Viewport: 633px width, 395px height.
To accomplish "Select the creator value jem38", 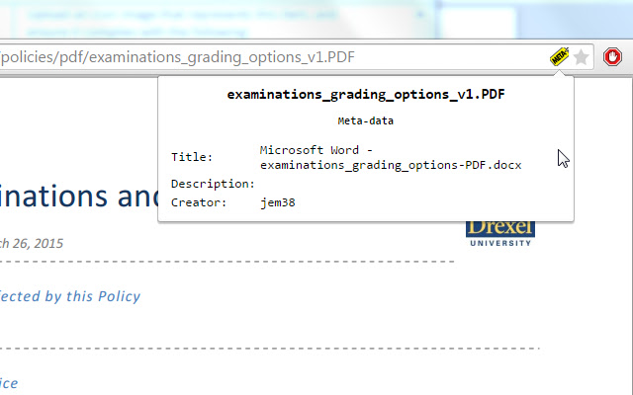I will (x=278, y=202).
